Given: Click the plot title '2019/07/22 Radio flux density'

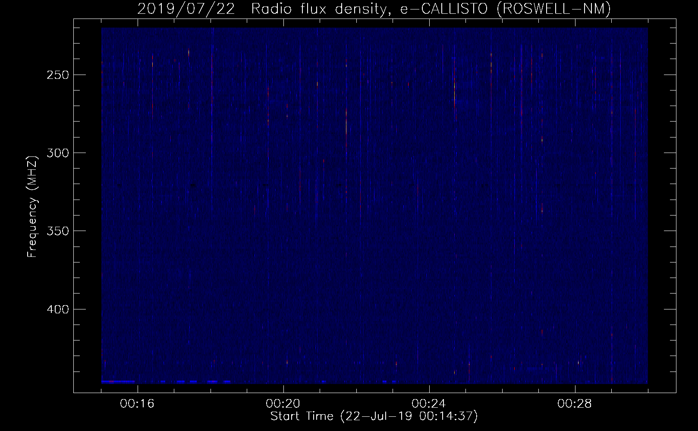Looking at the screenshot, I should point(374,9).
